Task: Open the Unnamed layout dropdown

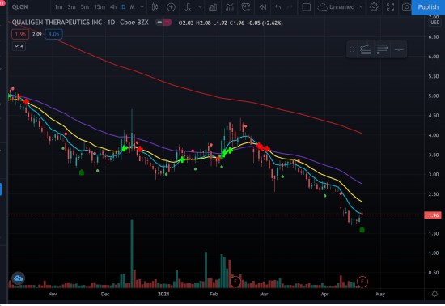Action: point(341,7)
